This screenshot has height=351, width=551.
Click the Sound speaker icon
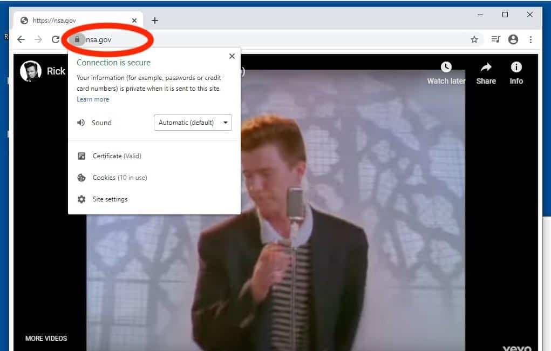tap(81, 123)
